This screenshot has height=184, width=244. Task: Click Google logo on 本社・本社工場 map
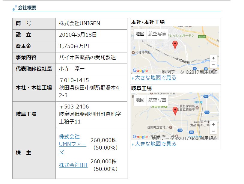[140, 70]
